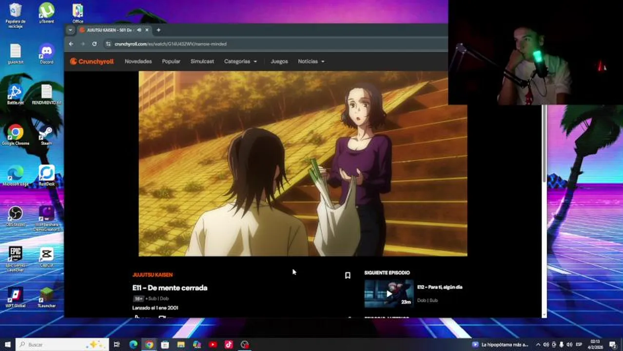This screenshot has height=351, width=623.
Task: Open Battle.net desktop shortcut
Action: point(16,95)
